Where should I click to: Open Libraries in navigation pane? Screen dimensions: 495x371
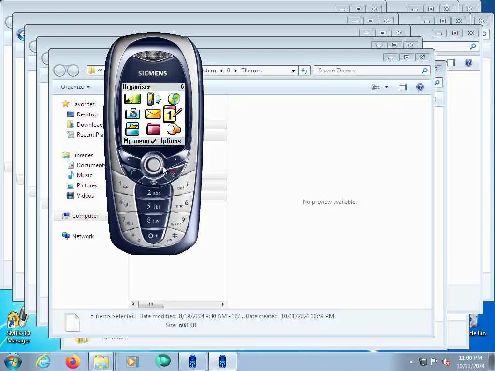pos(82,155)
